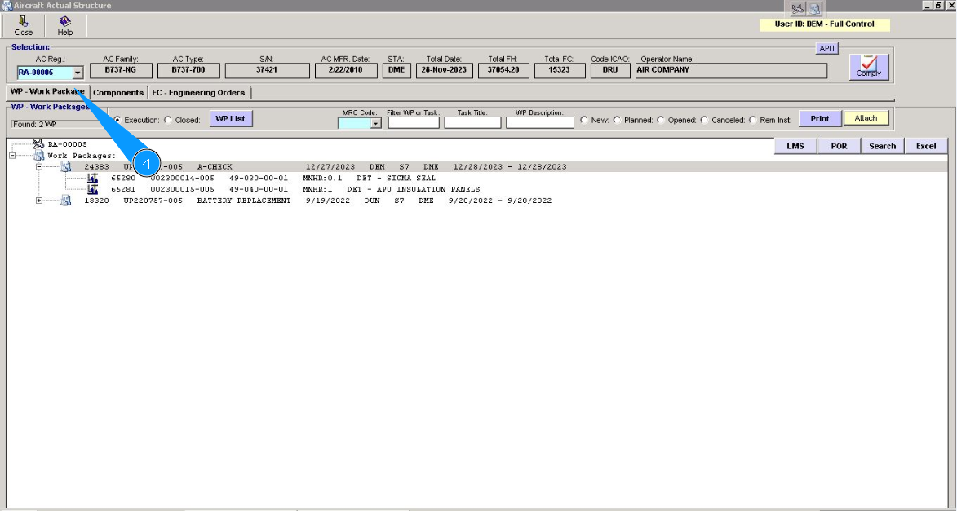Click the Excel export button

[x=926, y=146]
